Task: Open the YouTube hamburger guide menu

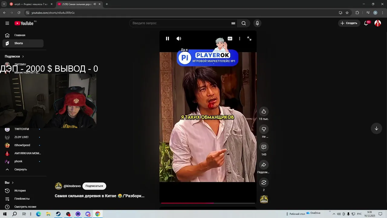Action: coord(7,23)
